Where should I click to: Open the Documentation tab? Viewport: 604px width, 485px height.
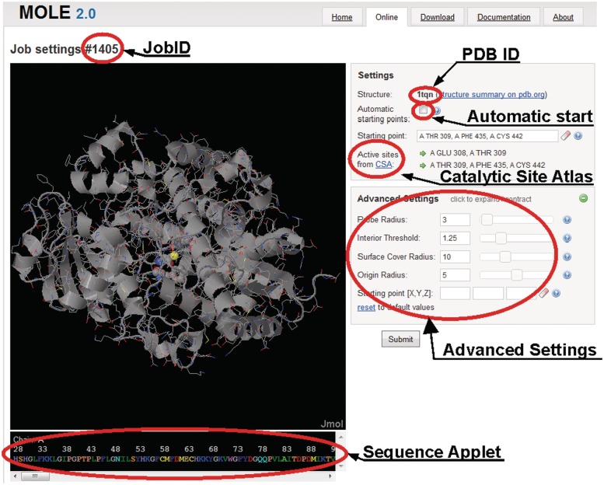point(504,17)
